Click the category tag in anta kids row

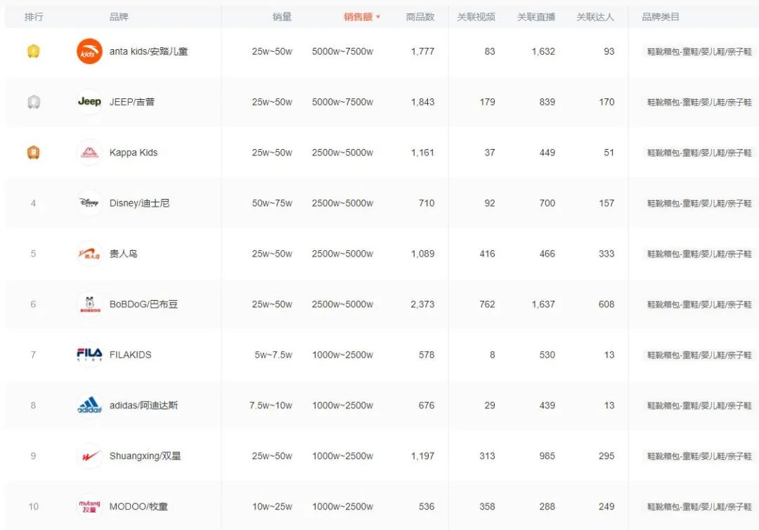699,51
